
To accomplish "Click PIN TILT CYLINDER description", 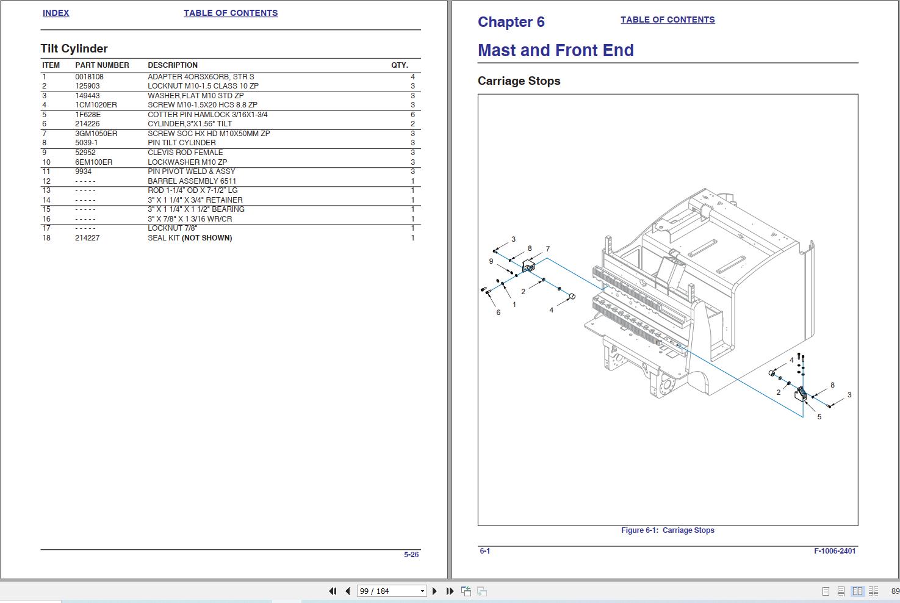I will click(182, 143).
